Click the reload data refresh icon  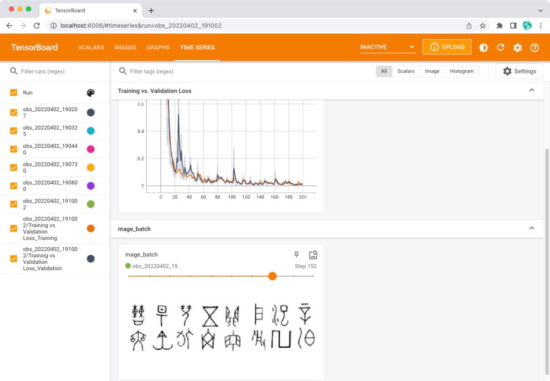pos(501,47)
